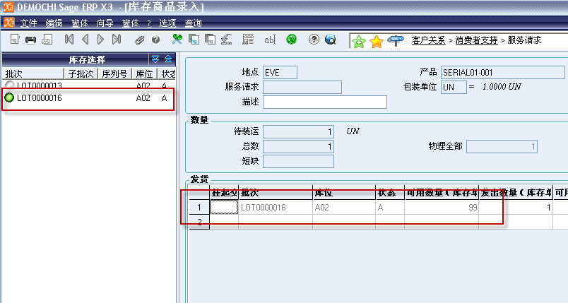
Task: Toggle the 挂起交 cell in row 1
Action: coord(224,208)
